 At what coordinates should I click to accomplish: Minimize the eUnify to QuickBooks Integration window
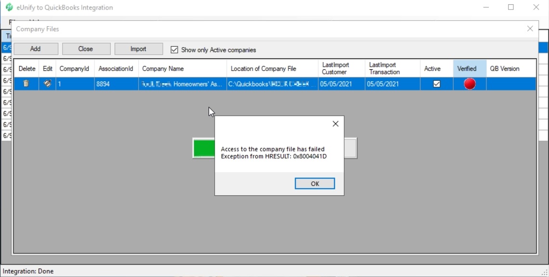pyautogui.click(x=486, y=7)
